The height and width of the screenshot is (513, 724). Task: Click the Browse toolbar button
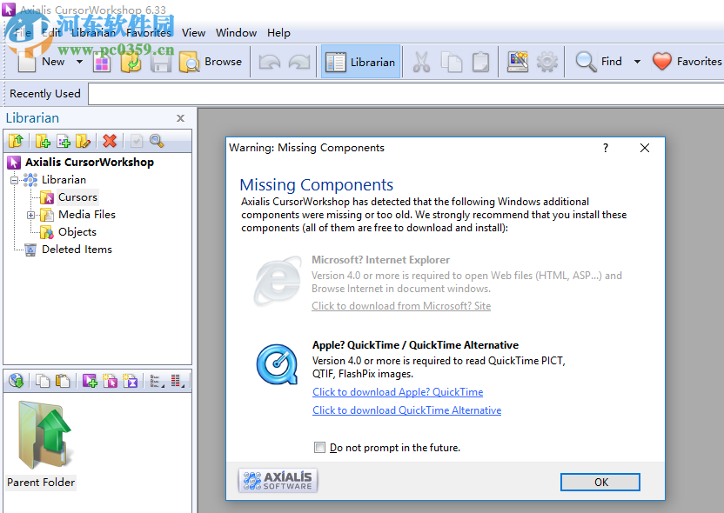click(x=211, y=62)
